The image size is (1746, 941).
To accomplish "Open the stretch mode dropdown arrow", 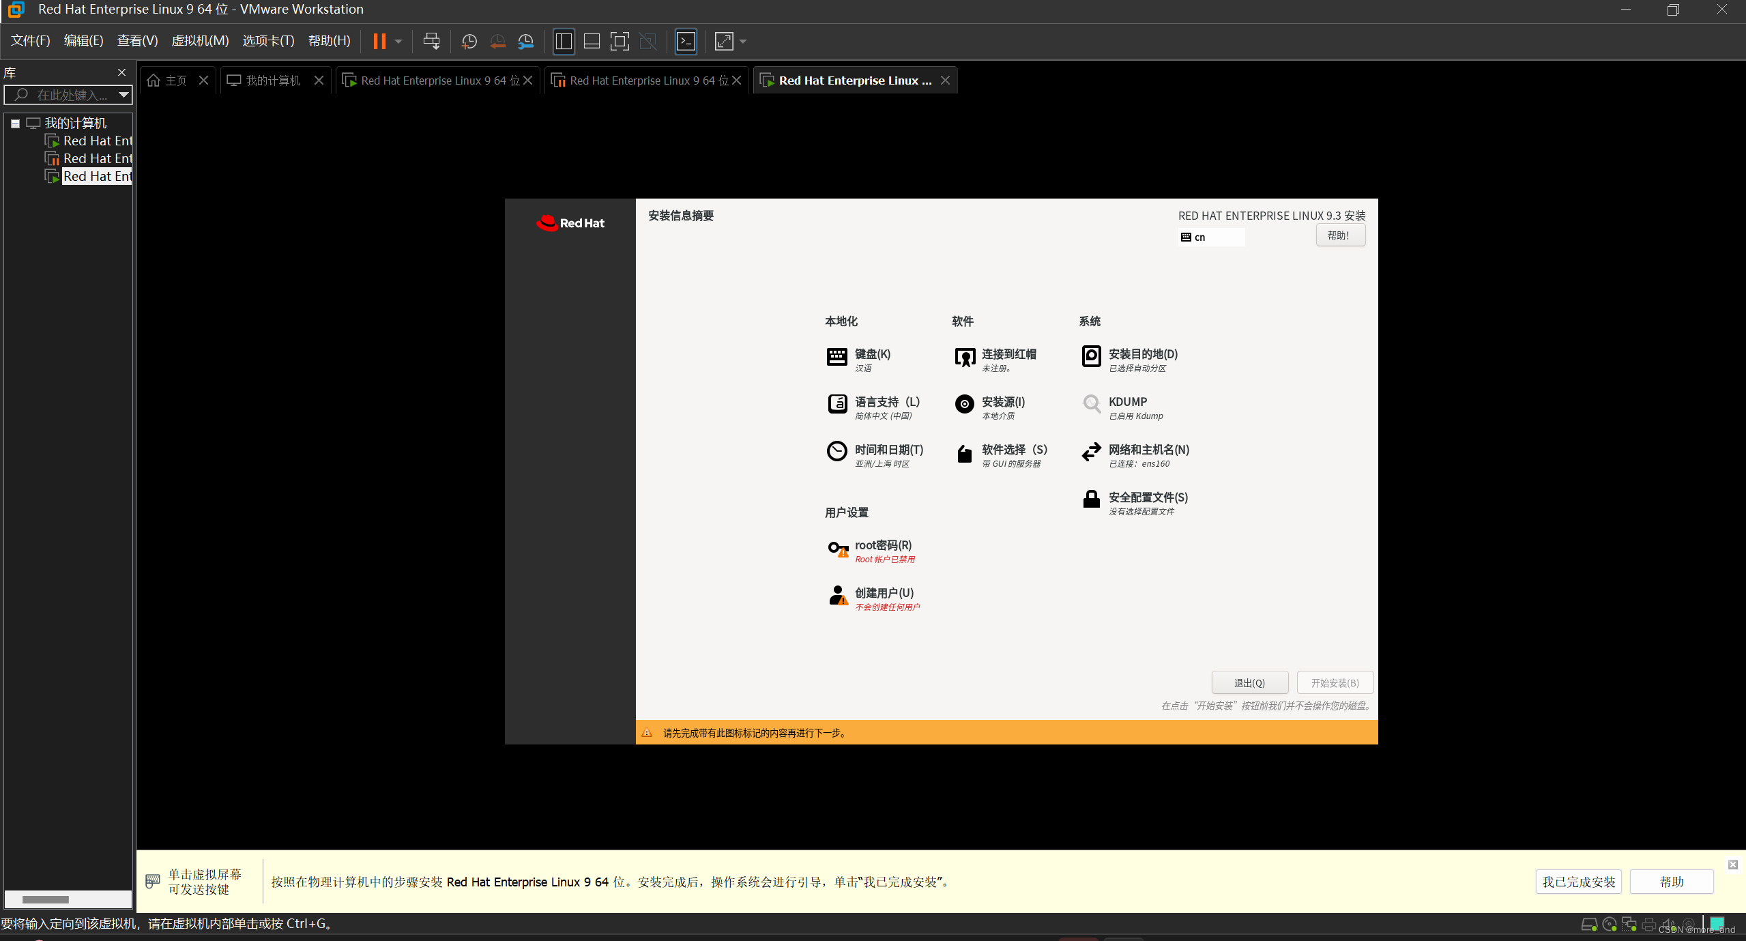I will click(x=744, y=41).
